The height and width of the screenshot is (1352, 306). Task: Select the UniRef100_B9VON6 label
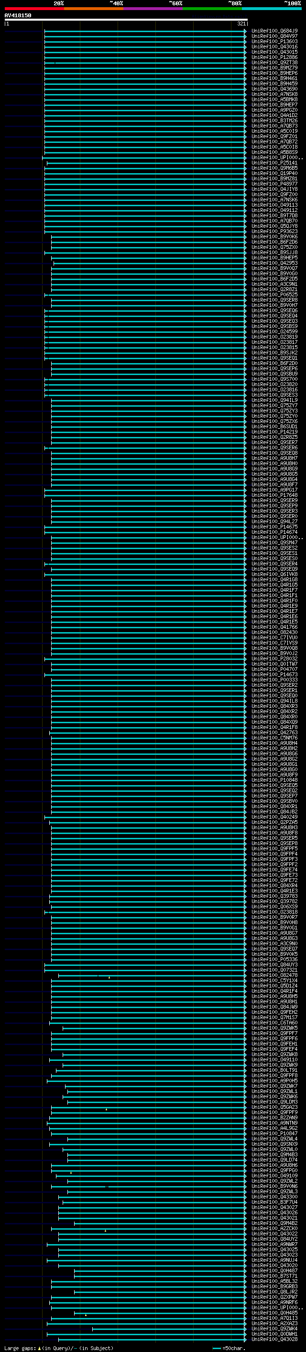pyautogui.click(x=274, y=1186)
